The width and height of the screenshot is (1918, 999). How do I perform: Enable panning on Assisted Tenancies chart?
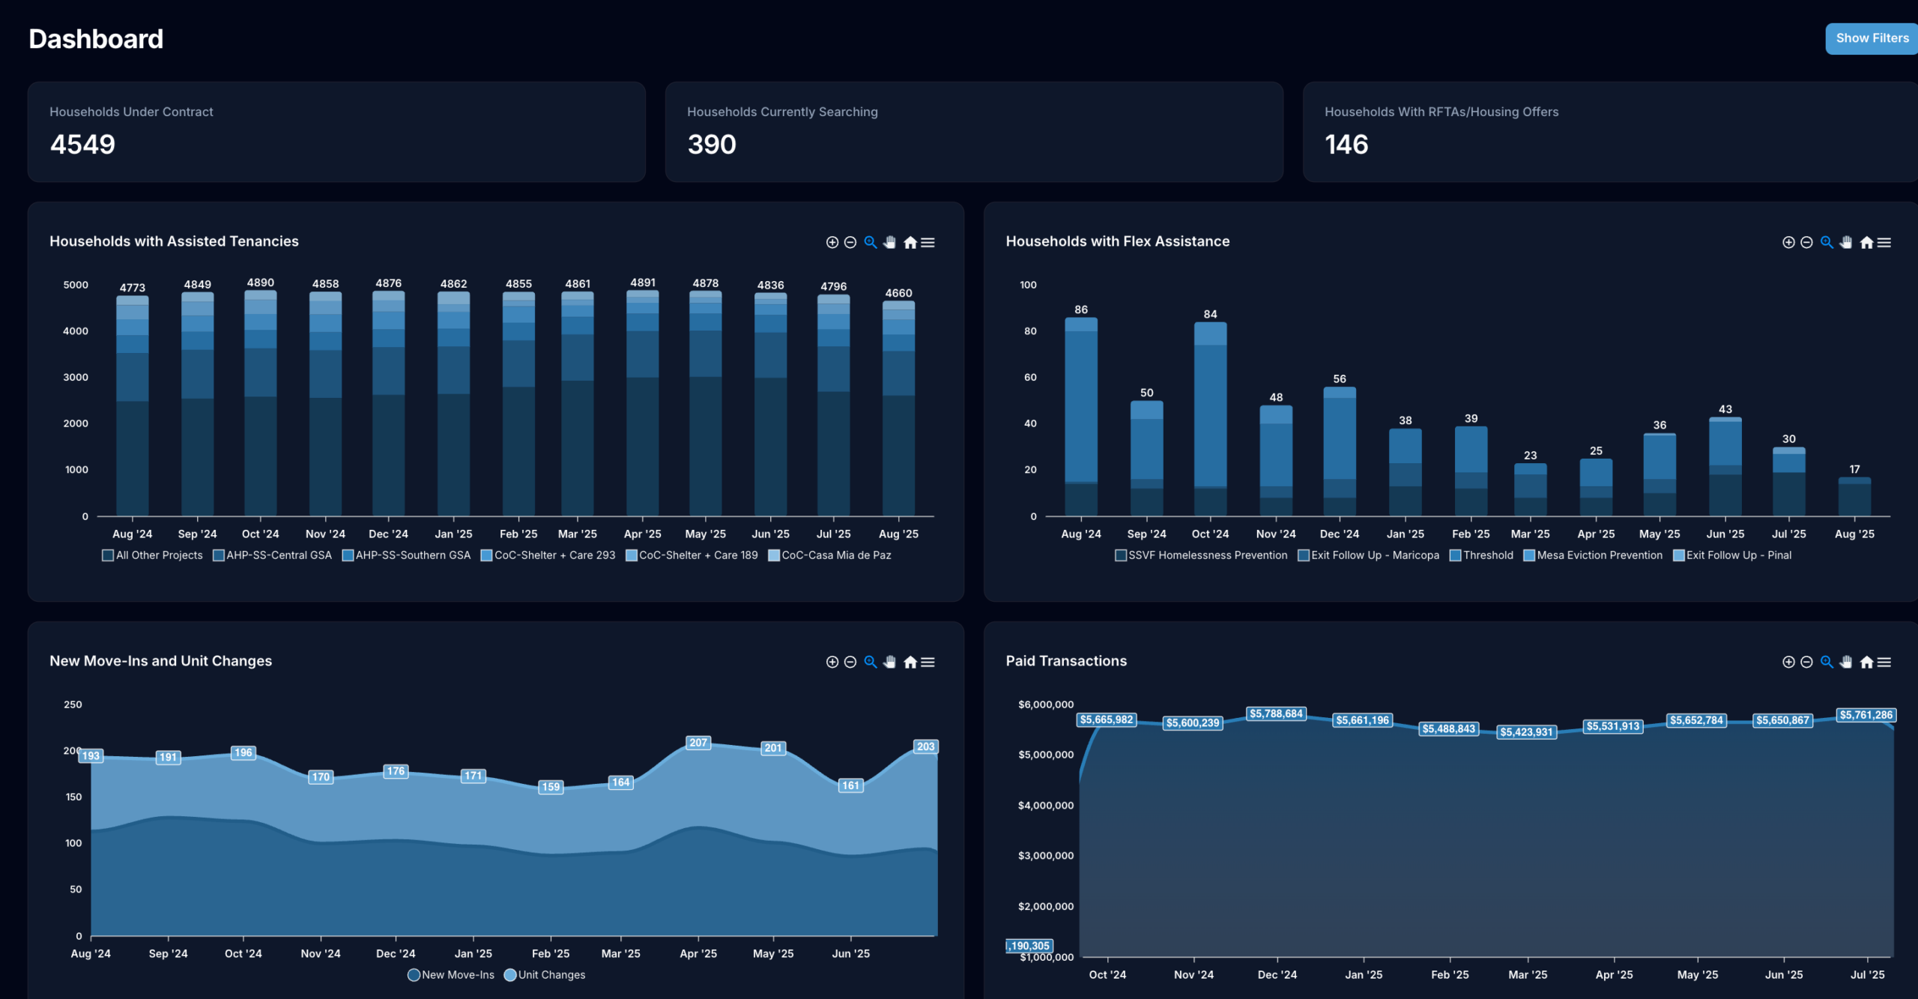889,242
